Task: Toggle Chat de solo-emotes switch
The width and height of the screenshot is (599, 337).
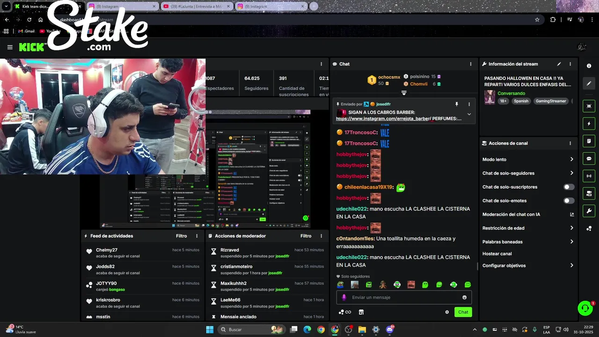Action: (569, 201)
